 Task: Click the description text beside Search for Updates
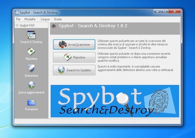click(135, 68)
